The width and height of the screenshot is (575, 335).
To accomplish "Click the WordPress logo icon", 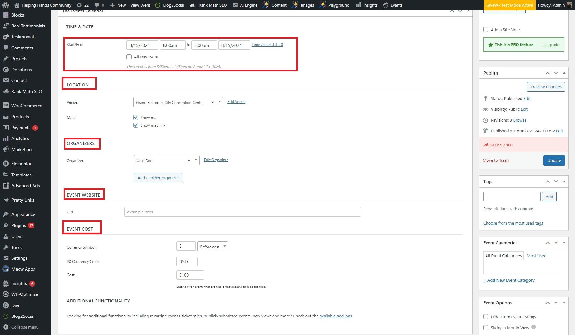I will point(5,5).
